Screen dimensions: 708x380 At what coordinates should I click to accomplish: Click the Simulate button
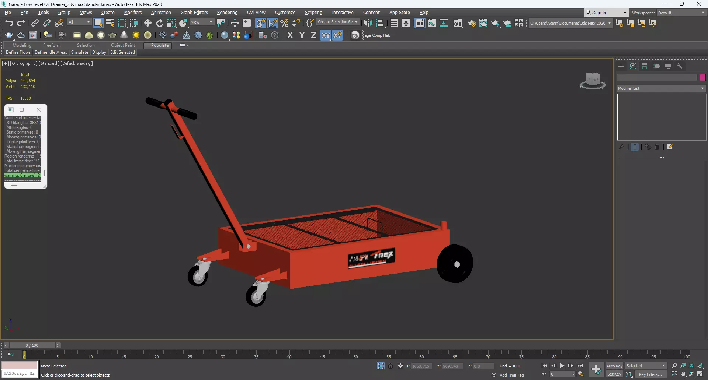click(x=80, y=52)
